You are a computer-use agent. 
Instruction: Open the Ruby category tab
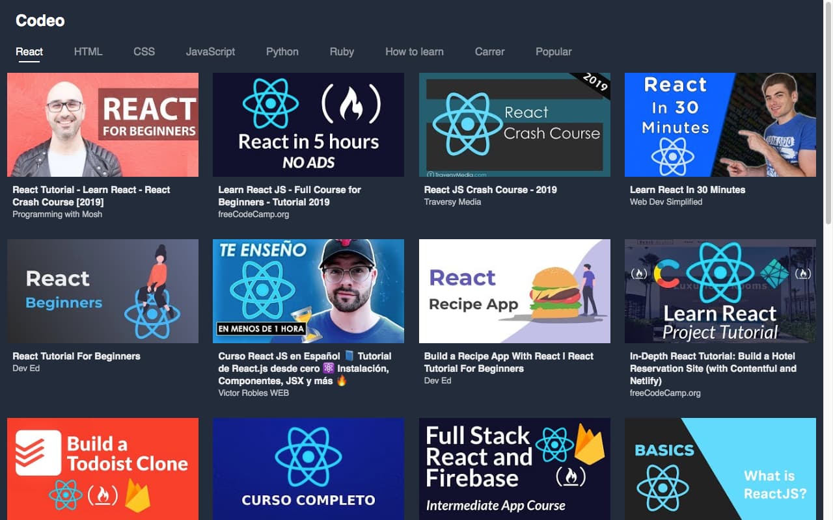click(342, 51)
